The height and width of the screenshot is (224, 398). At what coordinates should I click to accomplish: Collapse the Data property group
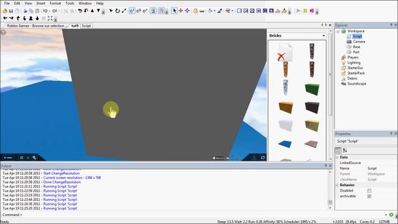337,157
